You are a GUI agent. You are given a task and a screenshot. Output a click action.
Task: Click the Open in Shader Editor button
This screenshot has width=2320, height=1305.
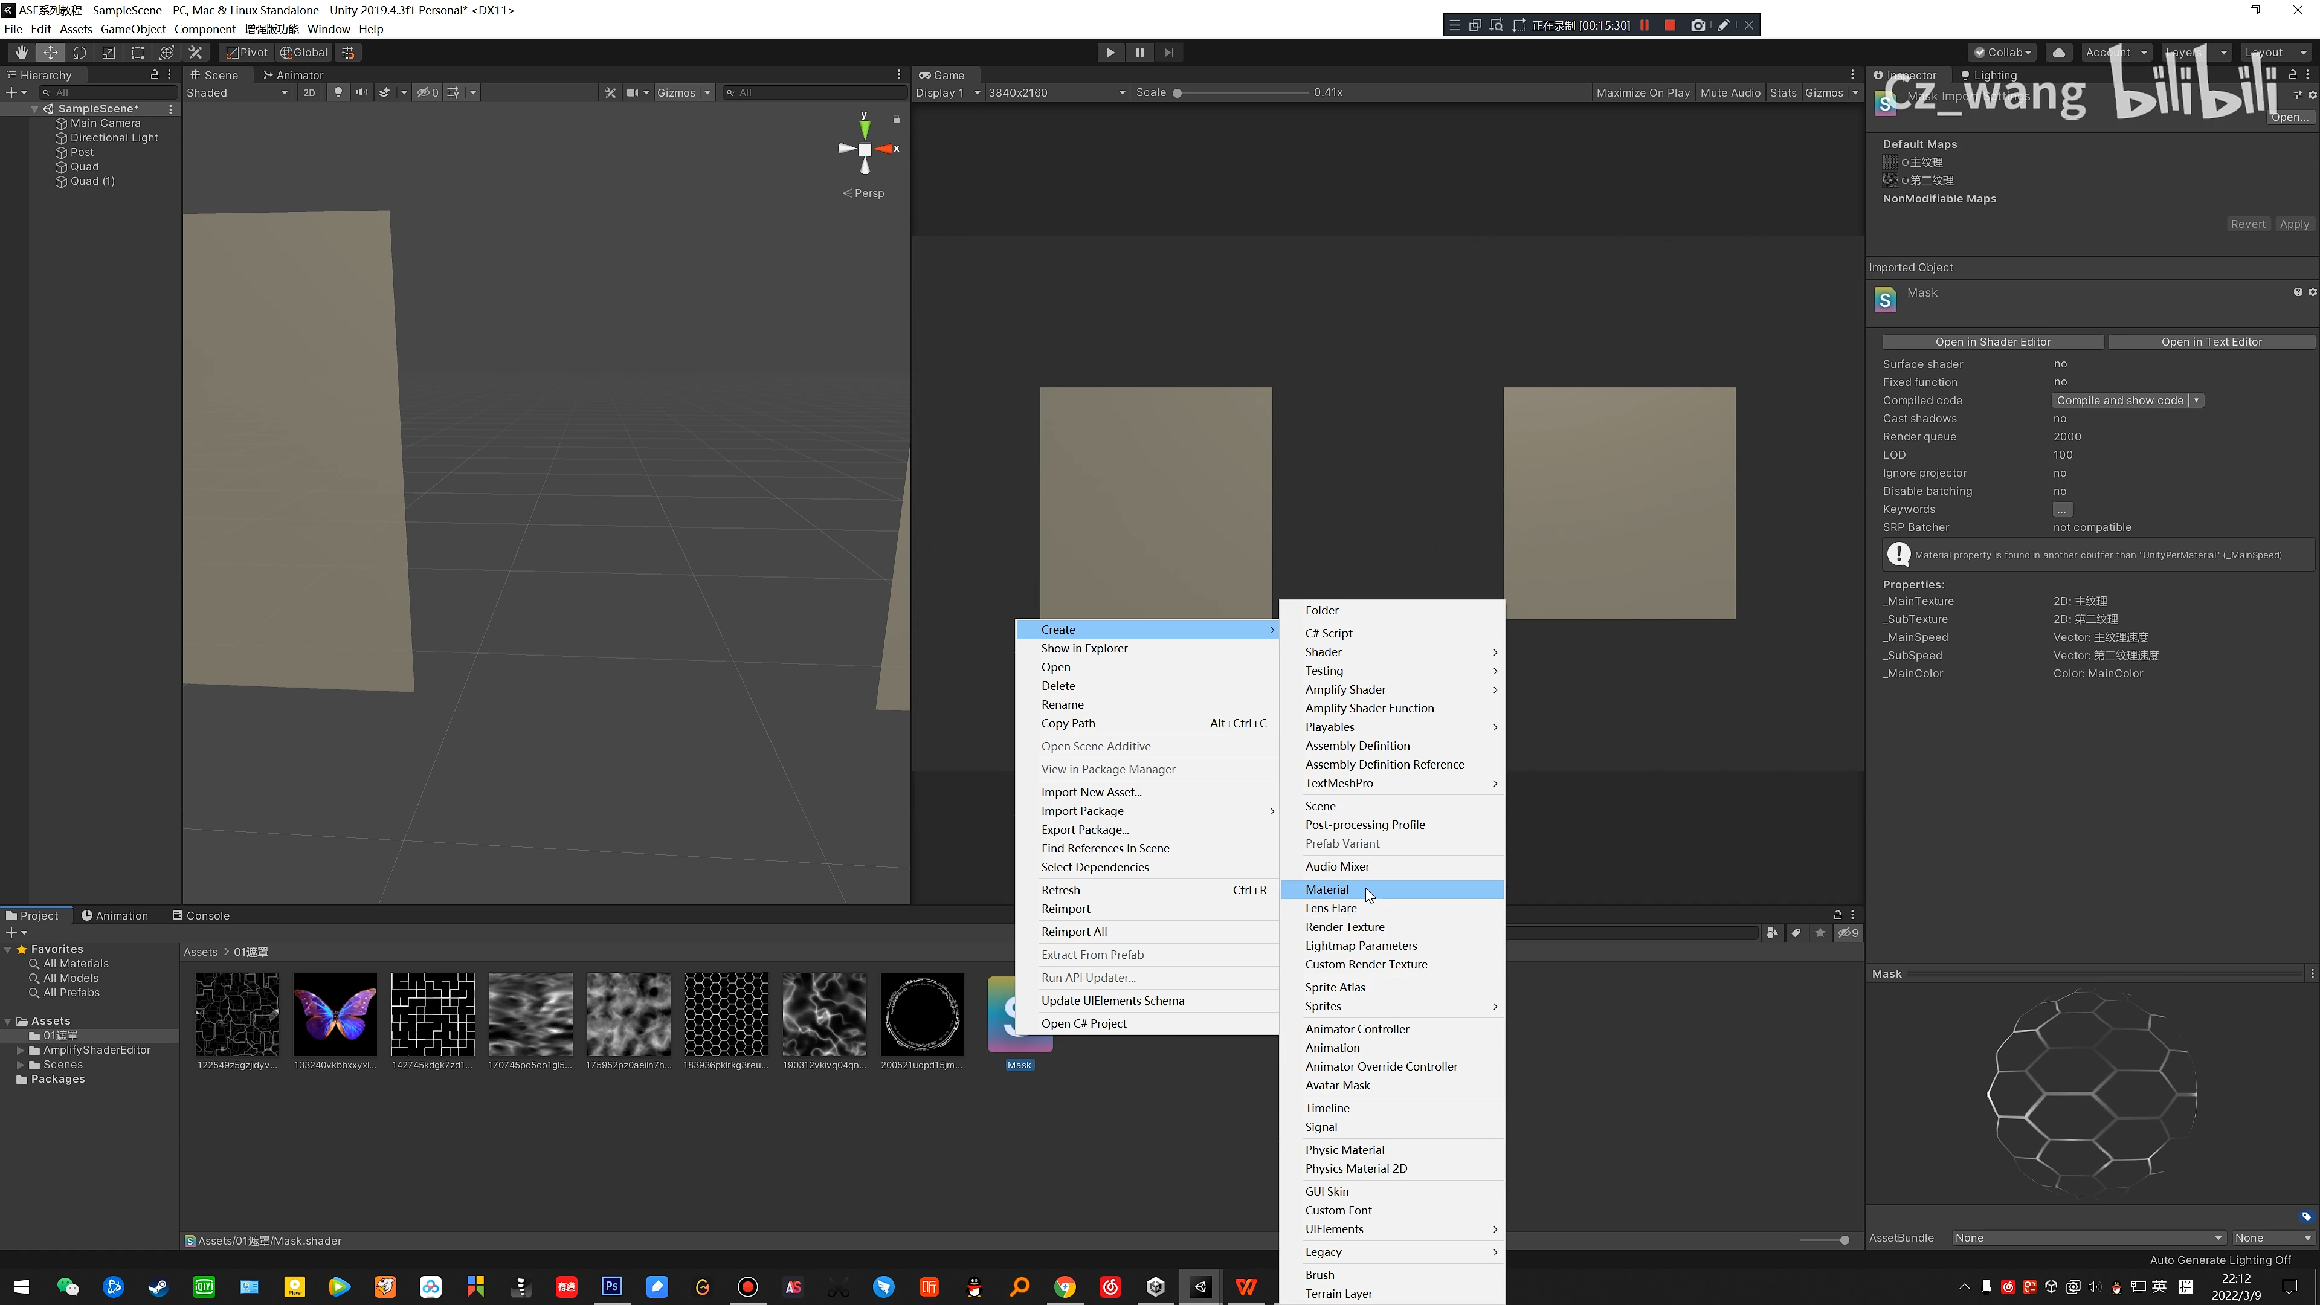(1993, 341)
